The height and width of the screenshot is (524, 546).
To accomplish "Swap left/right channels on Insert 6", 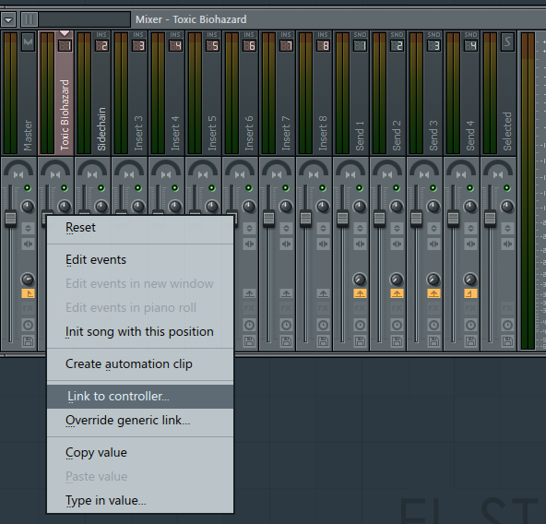I will coord(249,244).
